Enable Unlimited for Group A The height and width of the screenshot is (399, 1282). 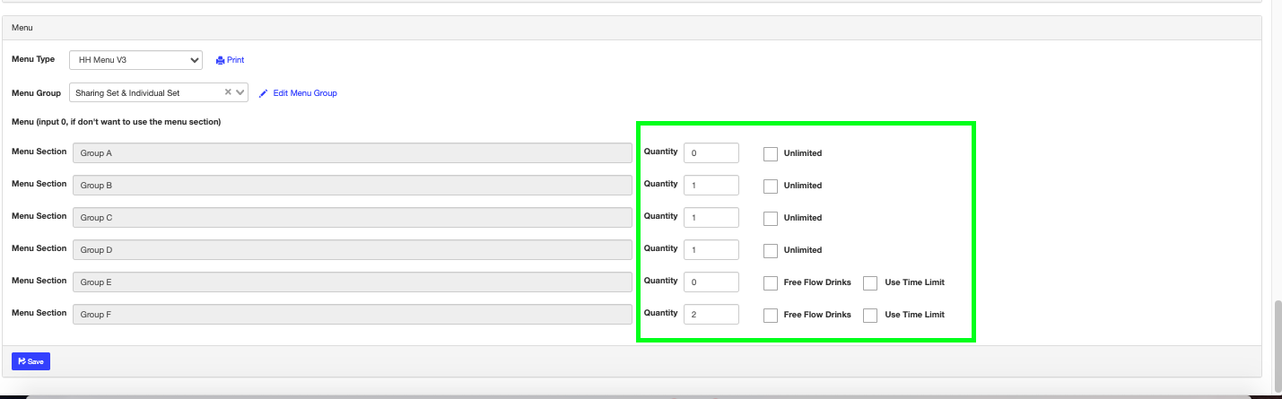[771, 153]
